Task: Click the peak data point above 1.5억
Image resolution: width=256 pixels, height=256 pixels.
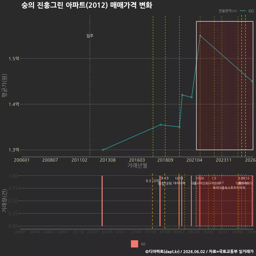Action: click(200, 35)
